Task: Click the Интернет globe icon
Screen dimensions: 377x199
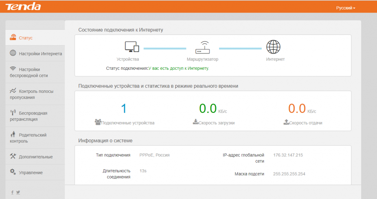Action: (x=274, y=47)
